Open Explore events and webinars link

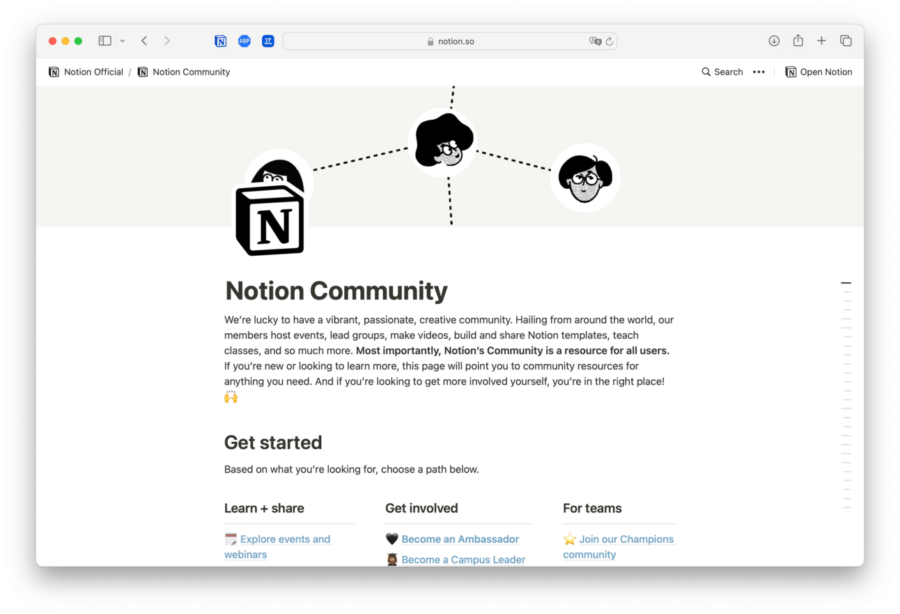[277, 546]
